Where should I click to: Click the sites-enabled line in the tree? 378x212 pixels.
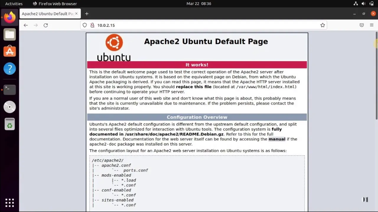point(117,200)
